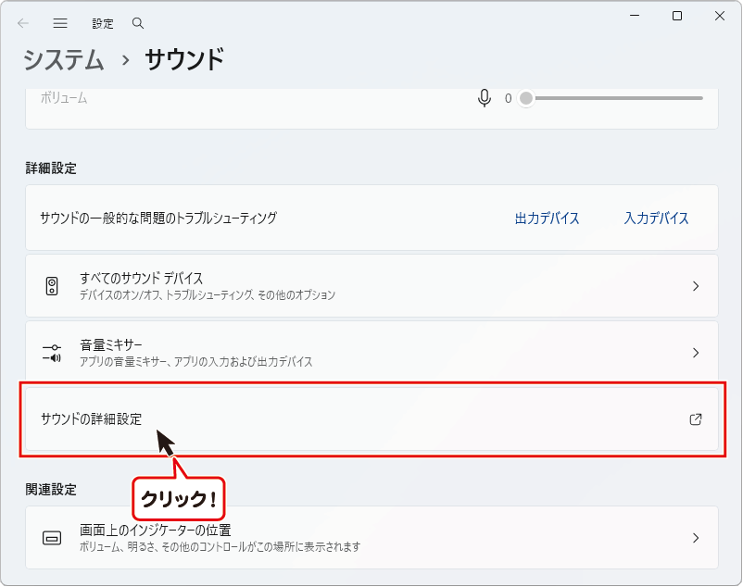The width and height of the screenshot is (743, 587).
Task: Expand 音量ミキサー chevron arrow
Action: 696,353
